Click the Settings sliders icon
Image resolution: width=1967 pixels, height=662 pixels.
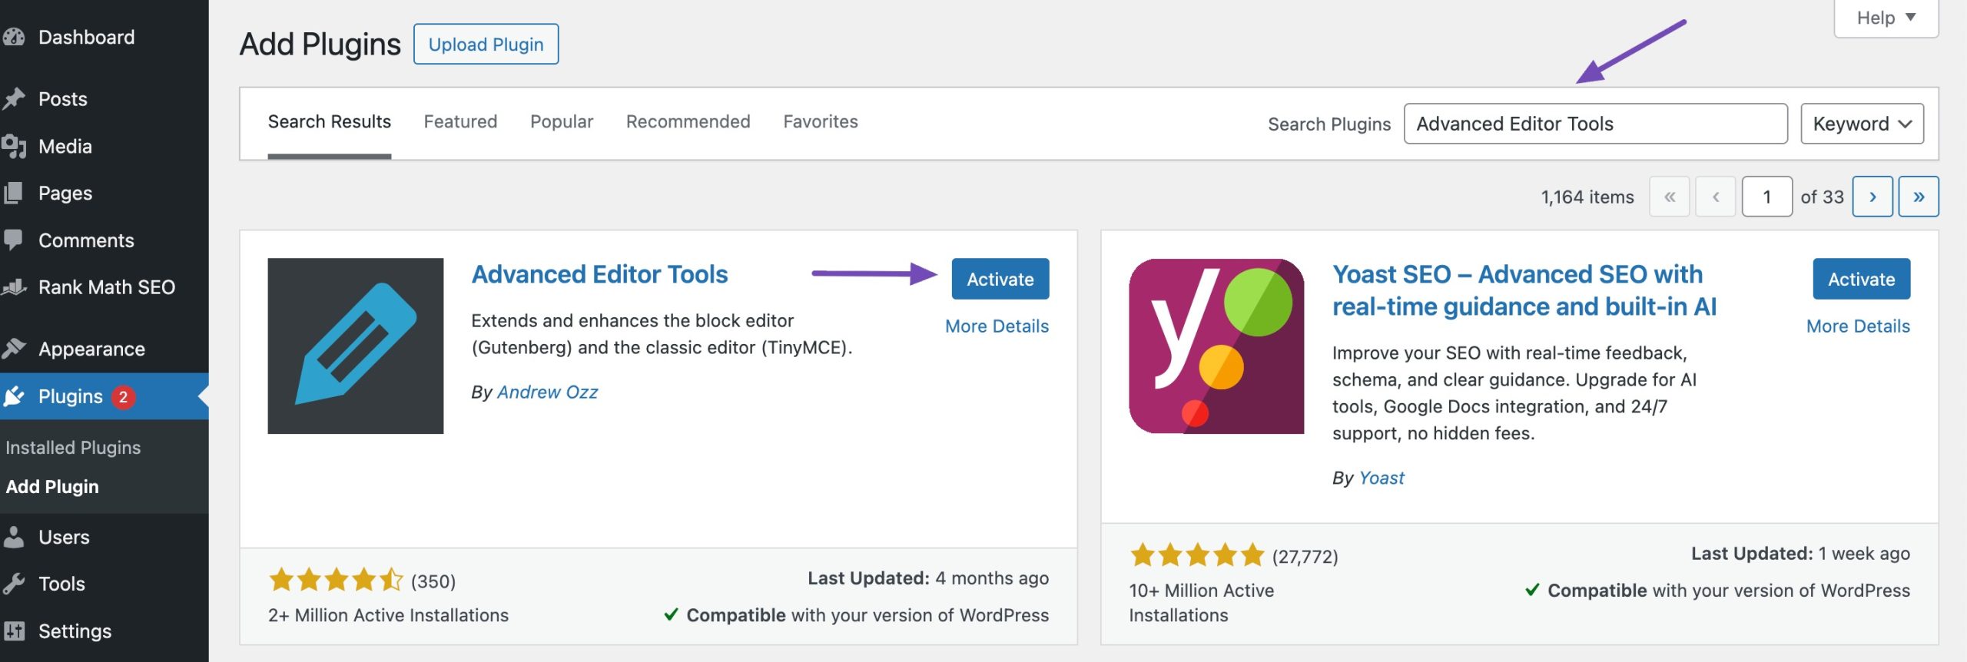14,631
